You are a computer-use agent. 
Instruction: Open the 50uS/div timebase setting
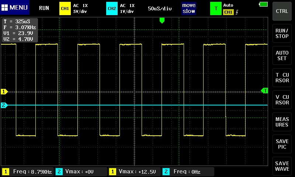(x=160, y=8)
